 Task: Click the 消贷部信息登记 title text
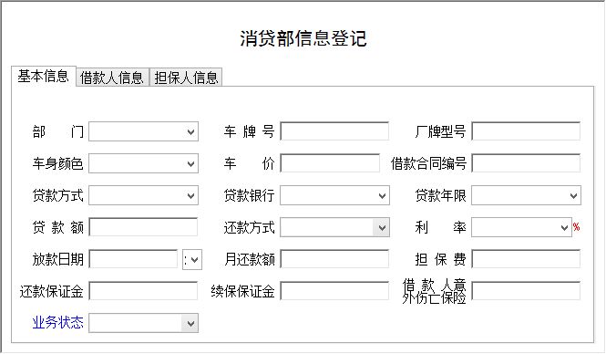(303, 38)
